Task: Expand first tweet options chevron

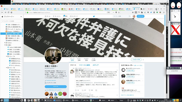Action: tap(117, 70)
